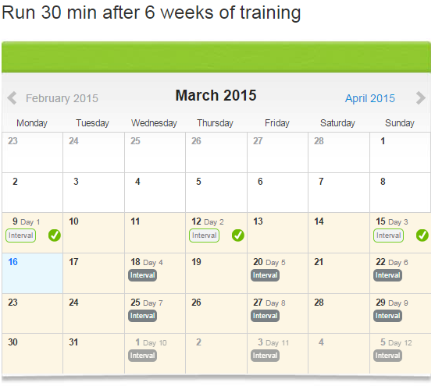This screenshot has width=435, height=386.
Task: Open Day 1 Interval workout badge
Action: (x=21, y=235)
